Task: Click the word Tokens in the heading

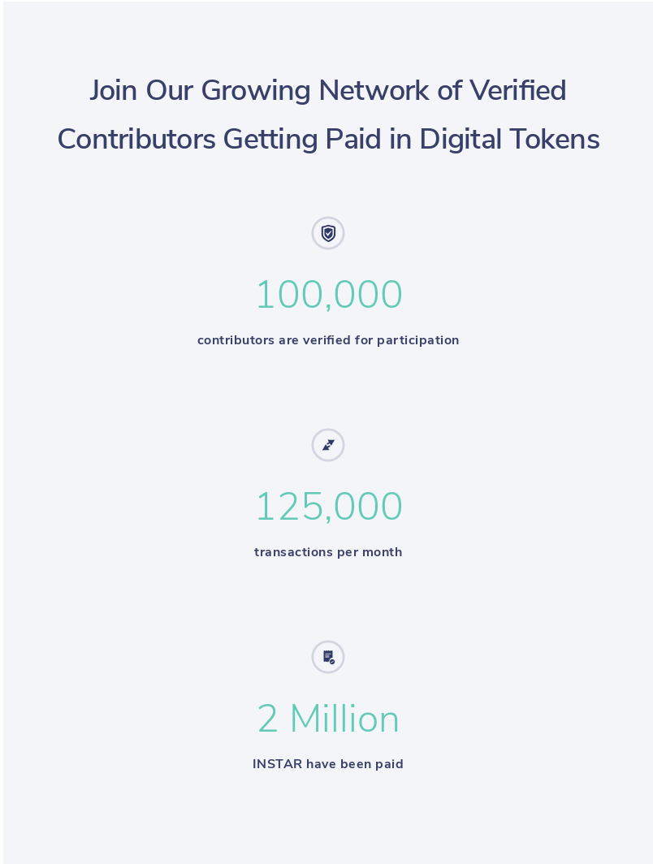Action: click(x=555, y=139)
